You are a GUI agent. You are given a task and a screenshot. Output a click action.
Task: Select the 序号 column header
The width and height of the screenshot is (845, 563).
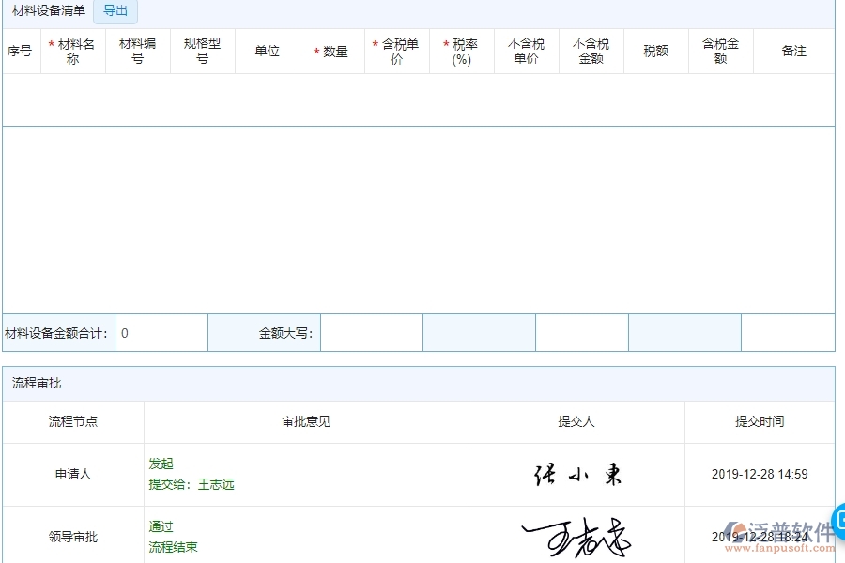coord(20,51)
